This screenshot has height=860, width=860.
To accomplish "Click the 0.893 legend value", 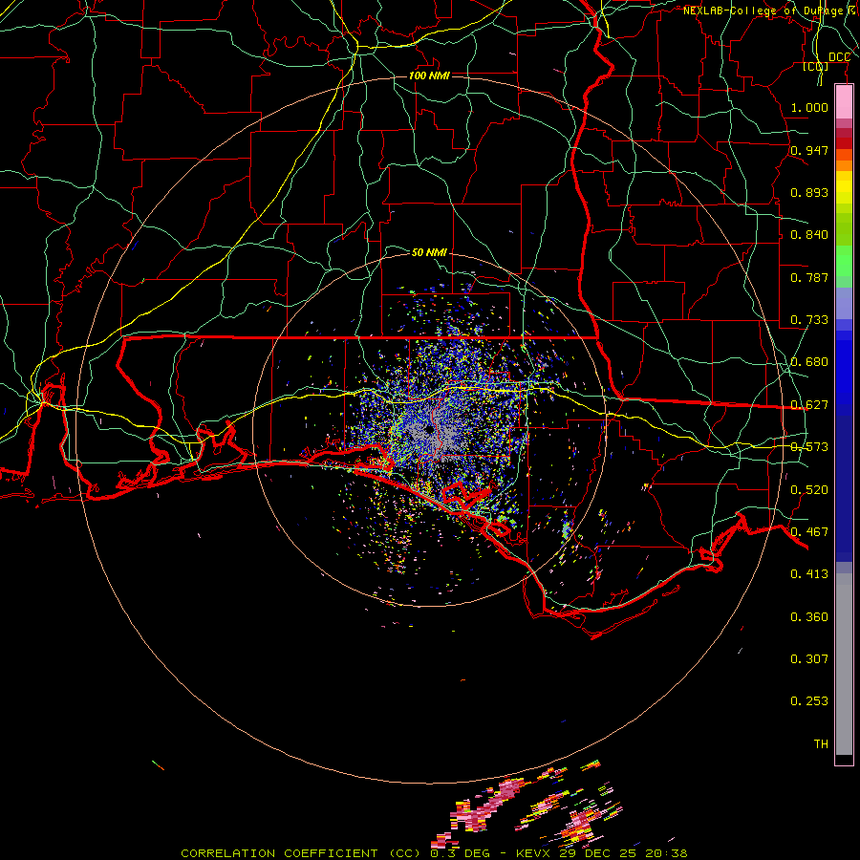I will [809, 192].
